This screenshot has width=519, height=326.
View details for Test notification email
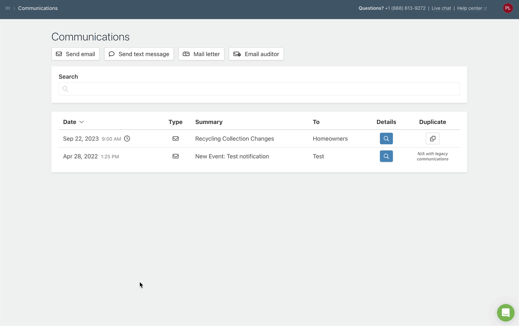(386, 156)
